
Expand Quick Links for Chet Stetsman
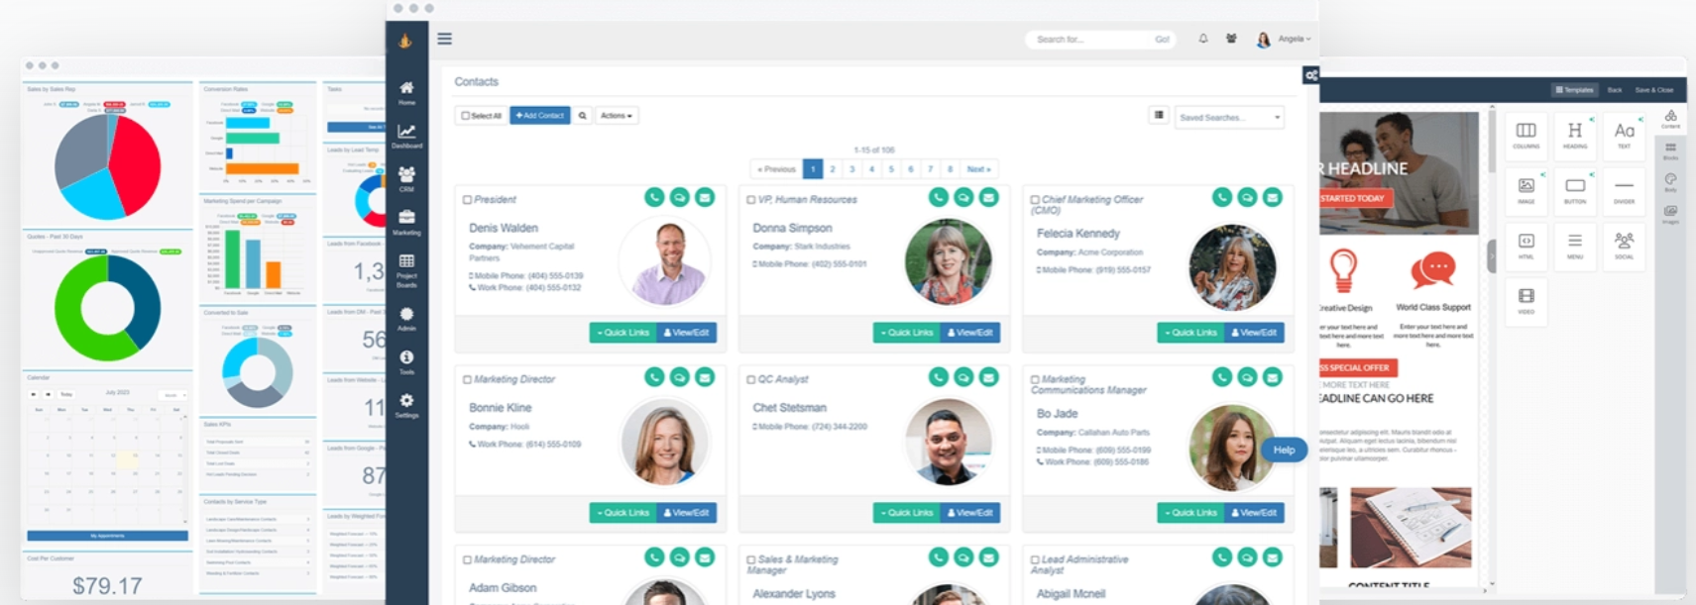pyautogui.click(x=906, y=513)
